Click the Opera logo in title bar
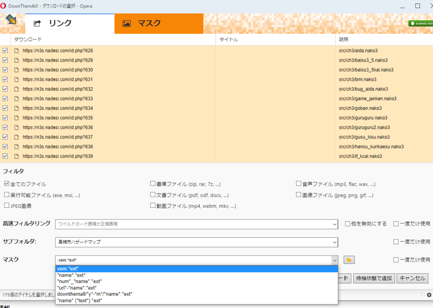This screenshot has width=433, height=308. tap(3, 6)
